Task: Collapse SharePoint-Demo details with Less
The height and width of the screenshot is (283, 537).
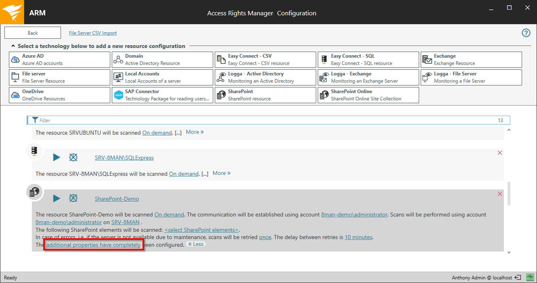Action: pyautogui.click(x=196, y=244)
